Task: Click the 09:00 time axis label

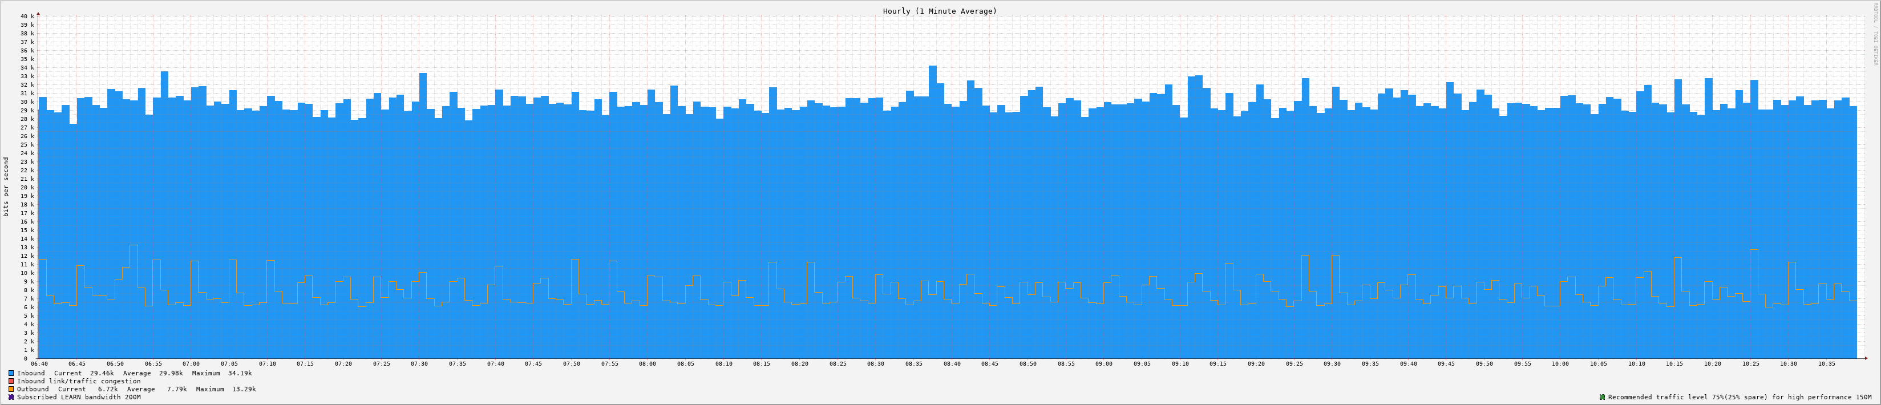Action: coord(1103,363)
